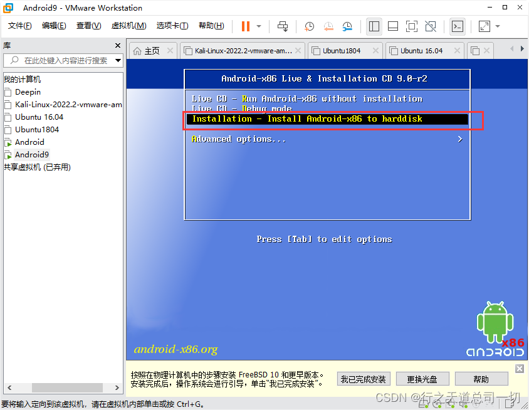The image size is (529, 410).
Task: Close the library panel
Action: pos(118,45)
